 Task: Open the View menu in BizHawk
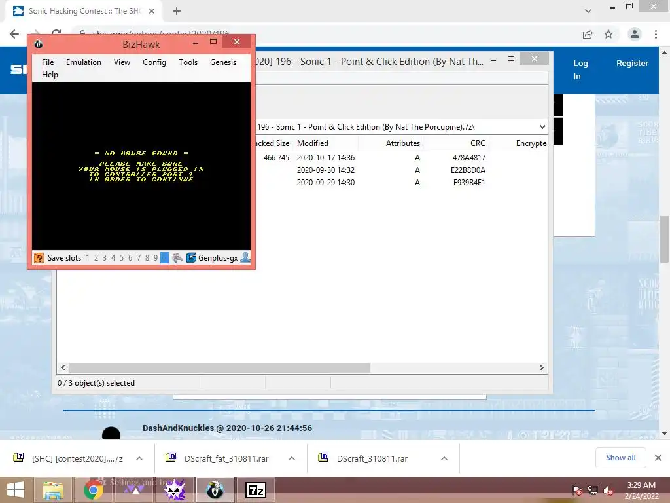point(122,62)
